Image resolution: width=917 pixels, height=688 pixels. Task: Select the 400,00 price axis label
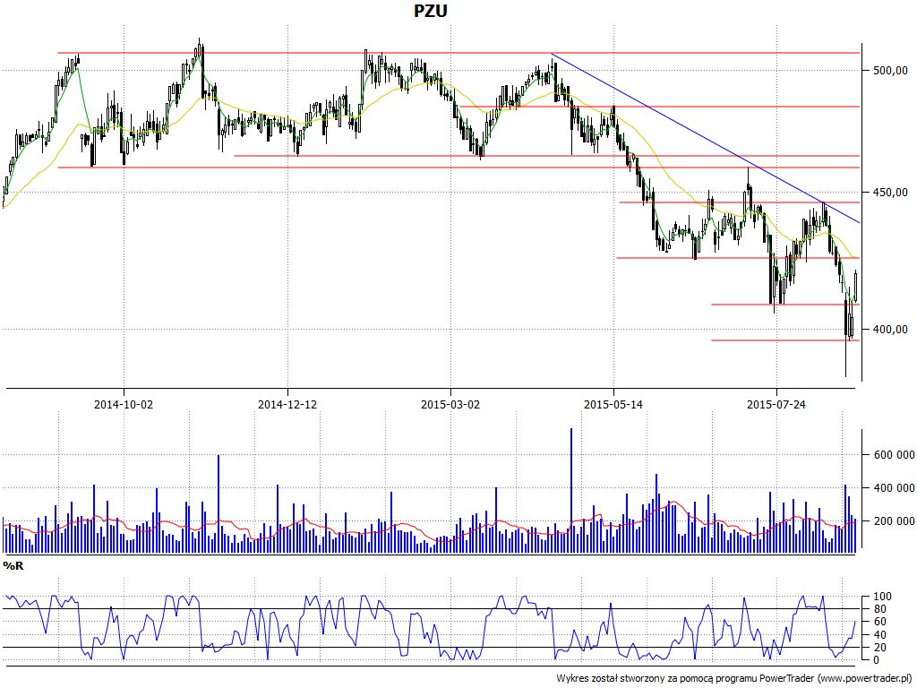tap(890, 330)
